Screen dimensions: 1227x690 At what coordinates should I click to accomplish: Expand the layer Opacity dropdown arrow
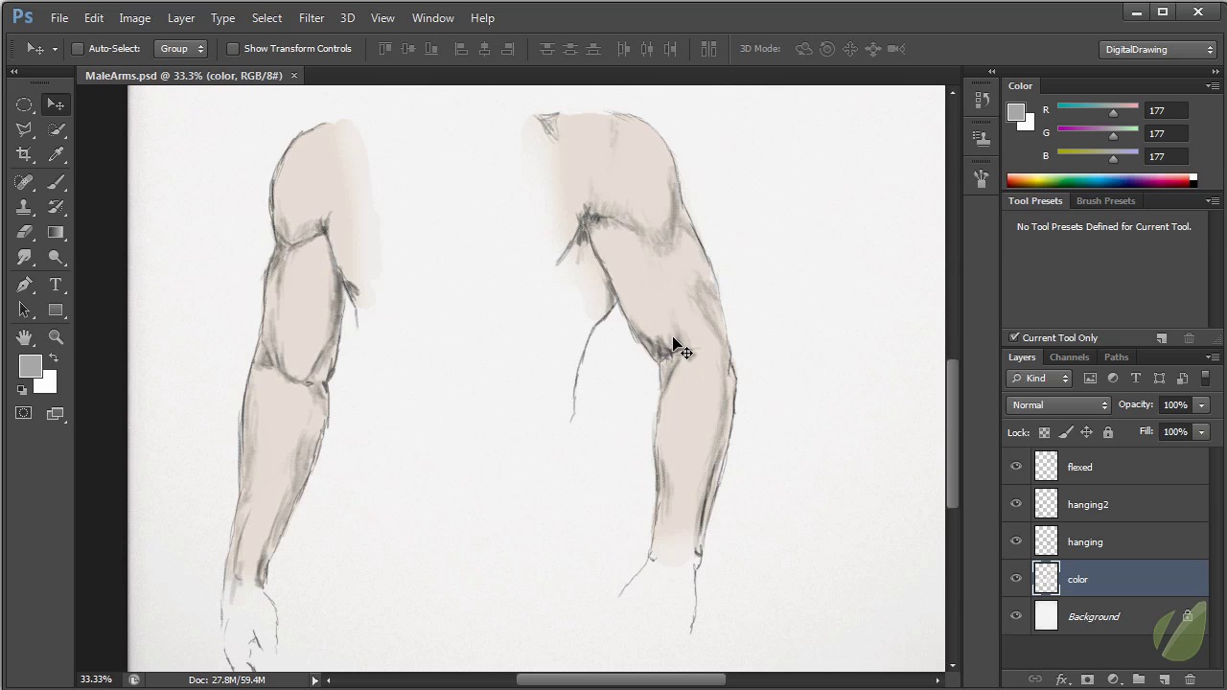1201,404
